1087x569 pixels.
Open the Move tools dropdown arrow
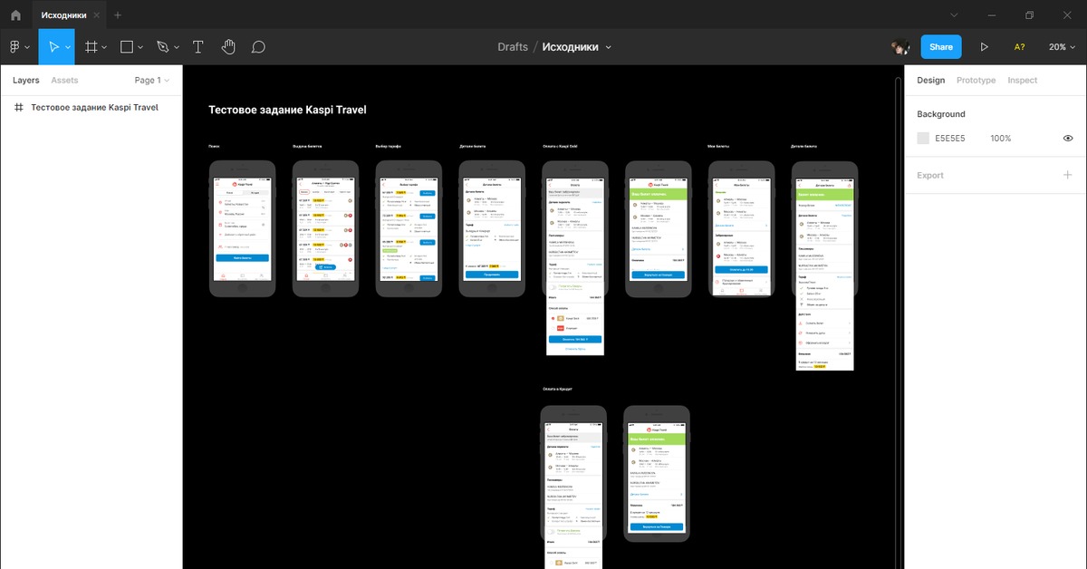click(x=68, y=47)
